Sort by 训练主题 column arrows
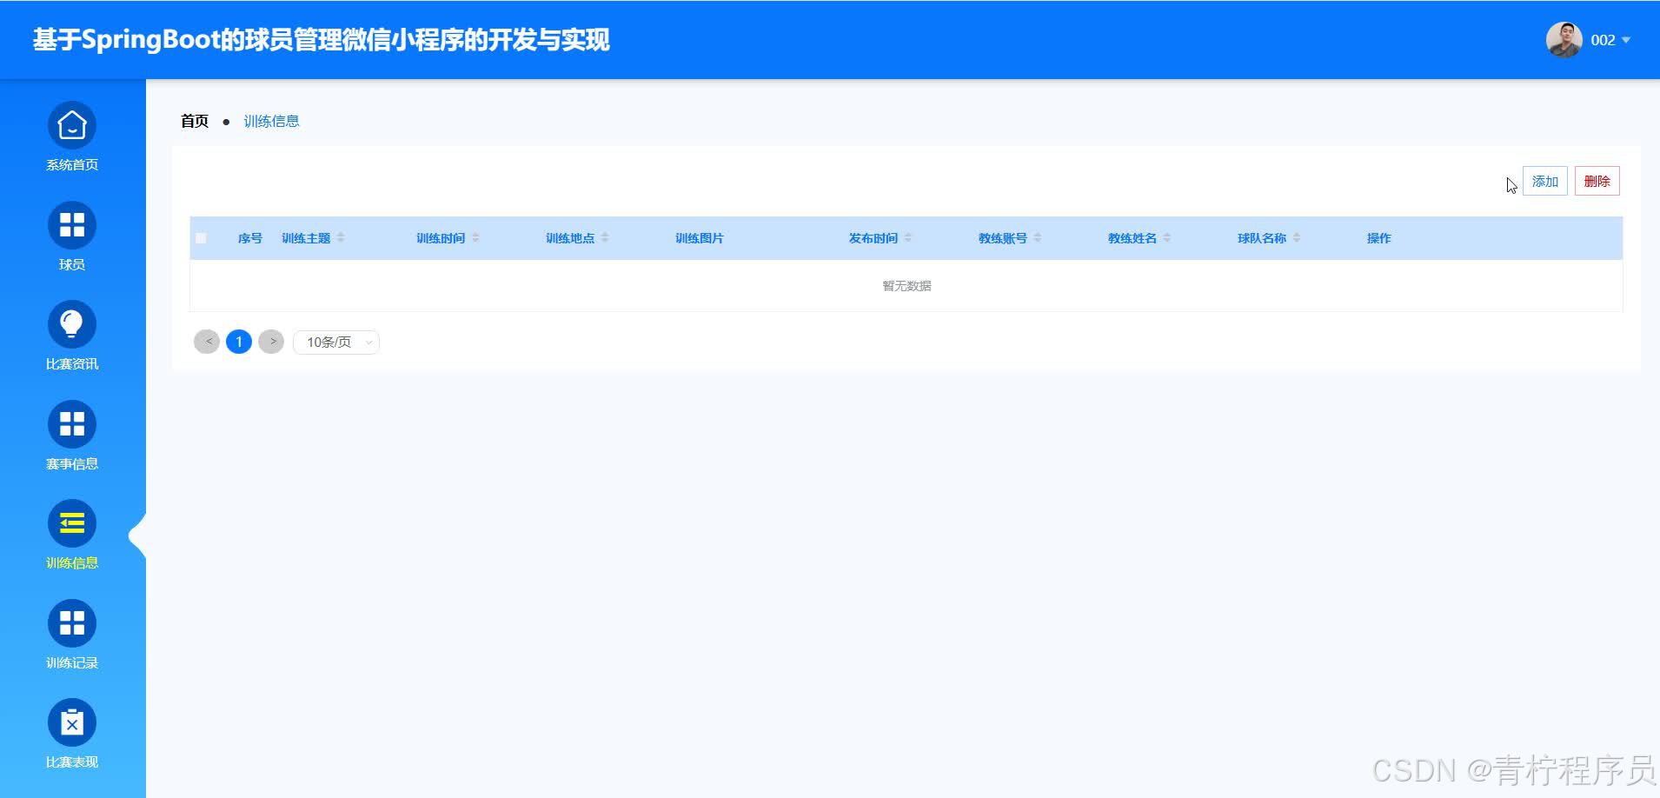1660x798 pixels. 341,238
